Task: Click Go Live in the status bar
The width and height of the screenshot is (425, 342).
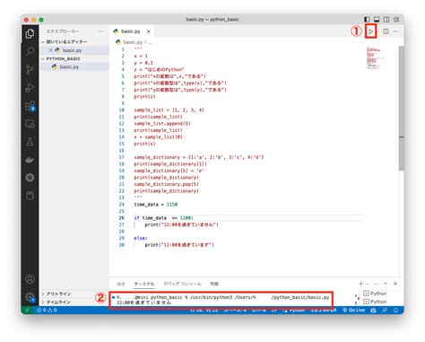Action: (x=354, y=310)
